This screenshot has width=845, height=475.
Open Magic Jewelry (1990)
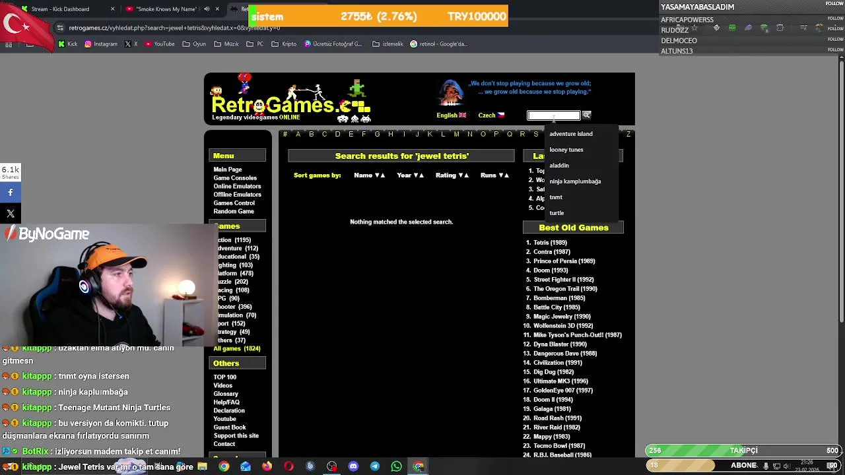pos(562,317)
